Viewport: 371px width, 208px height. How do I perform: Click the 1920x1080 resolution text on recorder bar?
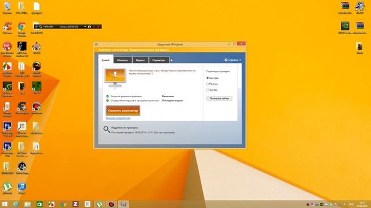pos(48,27)
